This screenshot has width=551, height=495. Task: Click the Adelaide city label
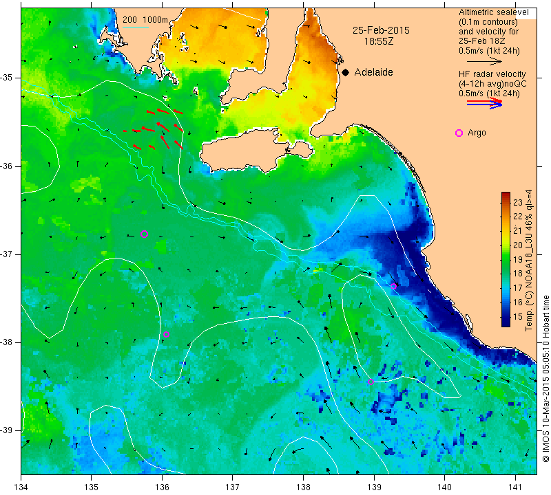point(373,72)
